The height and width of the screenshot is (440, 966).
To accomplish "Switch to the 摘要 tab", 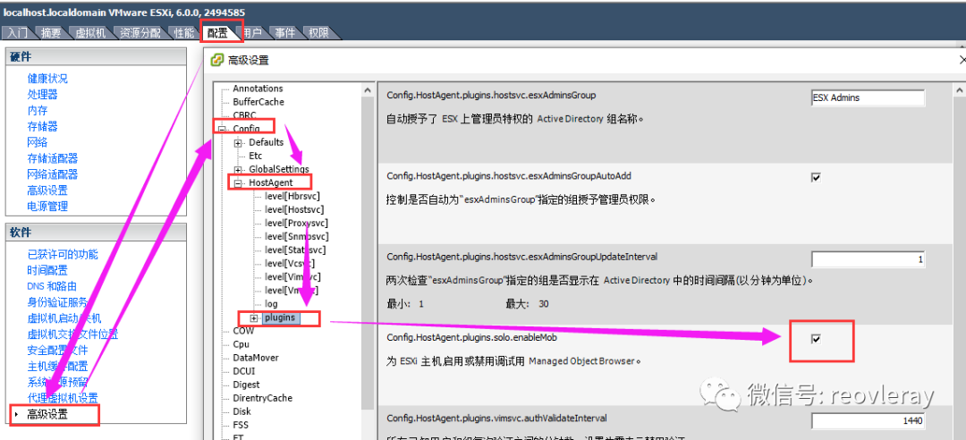I will [x=51, y=33].
